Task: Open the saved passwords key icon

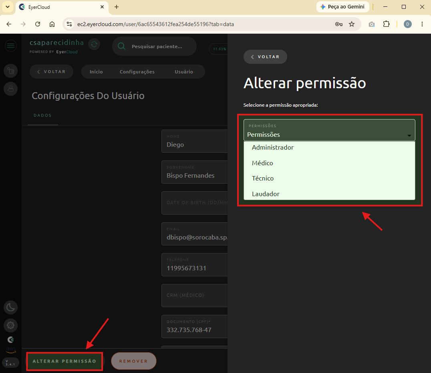Action: (338, 24)
